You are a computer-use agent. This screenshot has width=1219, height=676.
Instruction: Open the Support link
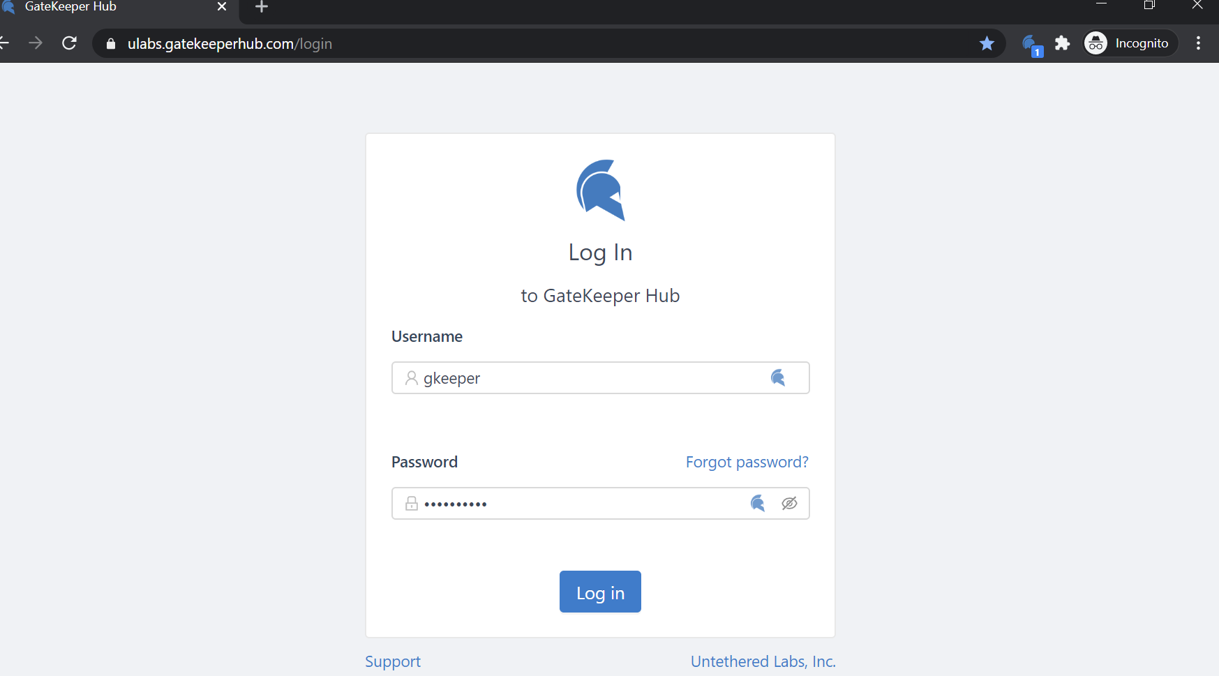(393, 661)
